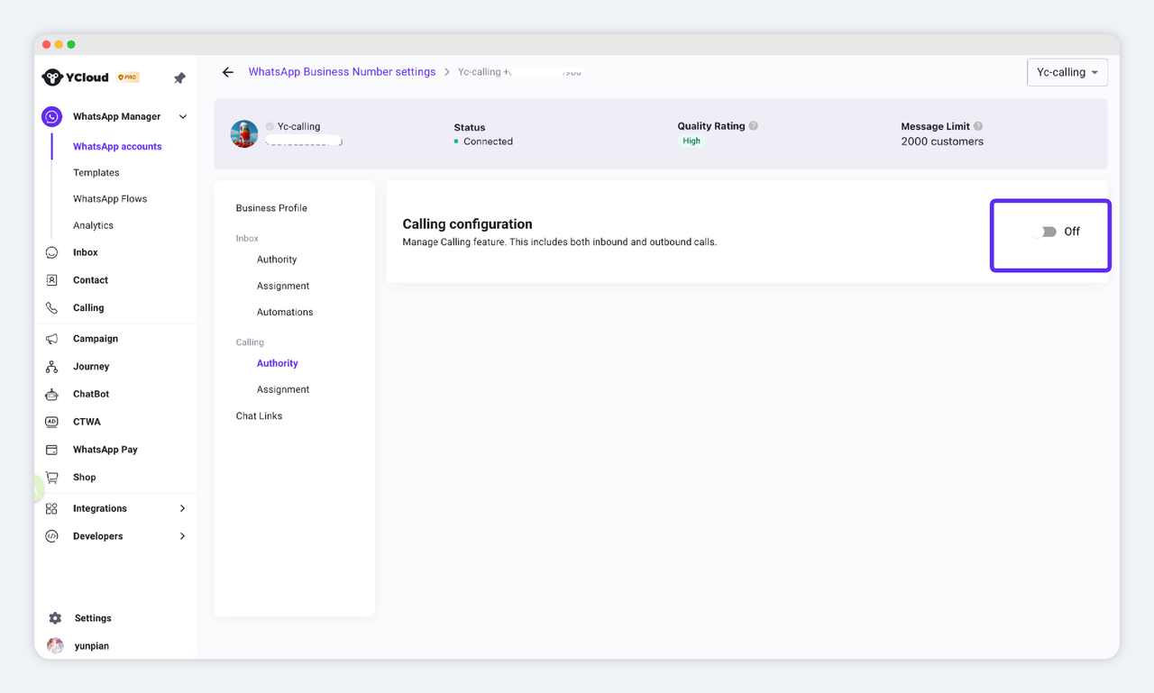The image size is (1154, 693).
Task: Click the Settings gear icon
Action: [x=55, y=618]
